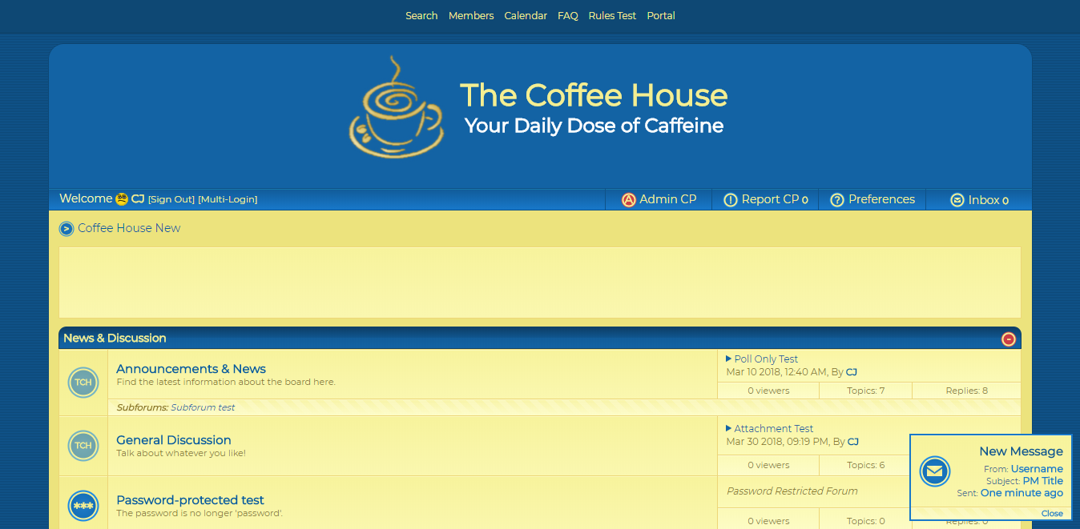Click 0 viewers in Announcements & News row
The width and height of the screenshot is (1080, 529).
768,391
